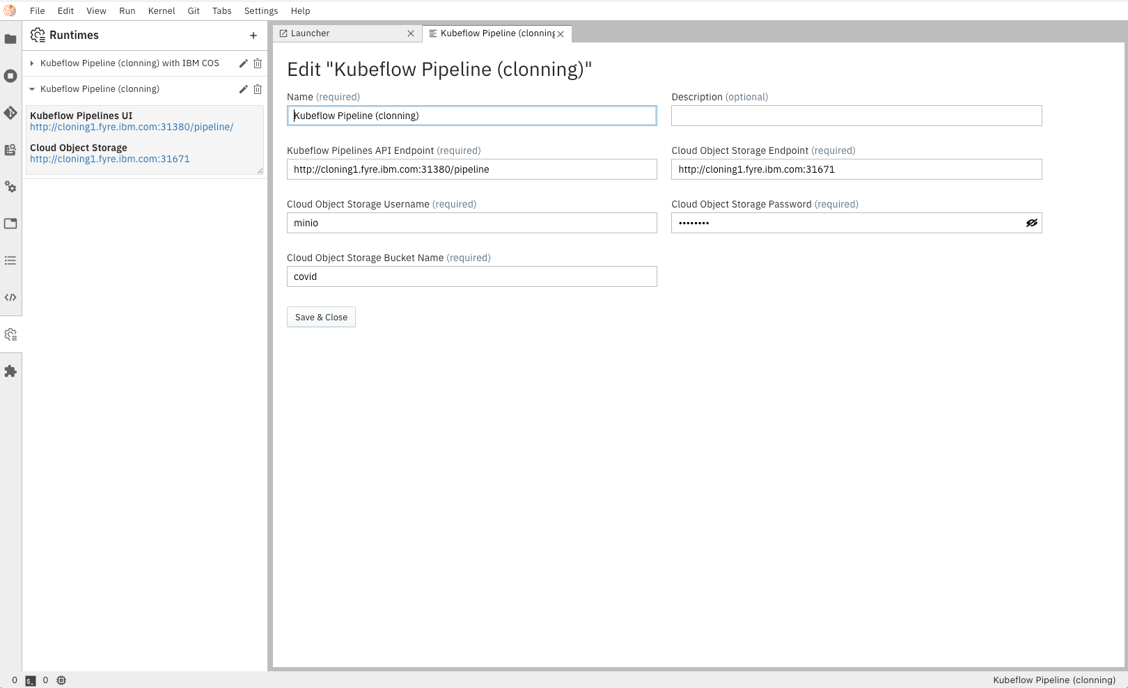Image resolution: width=1128 pixels, height=688 pixels.
Task: Collapse the Kubeflow Pipeline (clonning) runtime entry
Action: tap(32, 89)
